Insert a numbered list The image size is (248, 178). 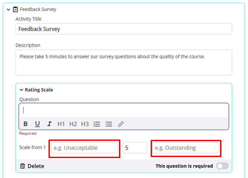click(x=97, y=124)
